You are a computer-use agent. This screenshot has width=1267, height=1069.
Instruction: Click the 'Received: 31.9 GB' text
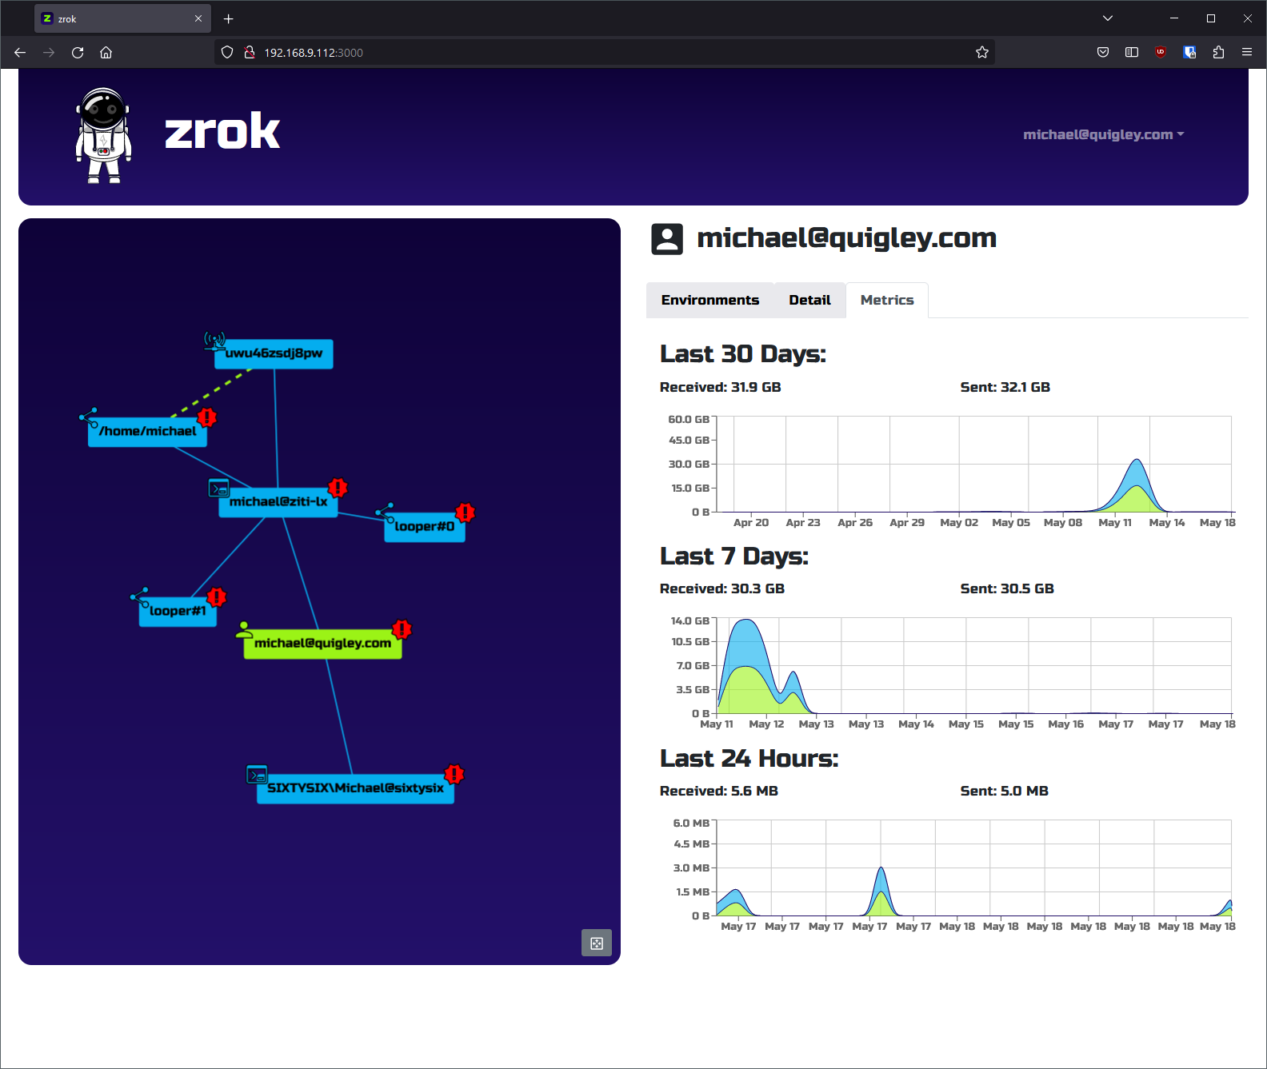click(720, 388)
